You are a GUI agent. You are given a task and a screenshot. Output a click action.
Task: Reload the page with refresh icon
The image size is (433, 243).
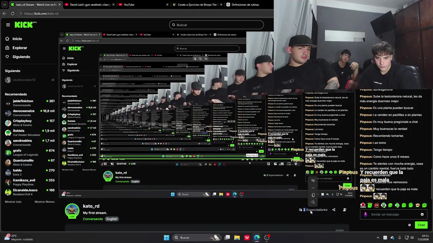click(13, 13)
